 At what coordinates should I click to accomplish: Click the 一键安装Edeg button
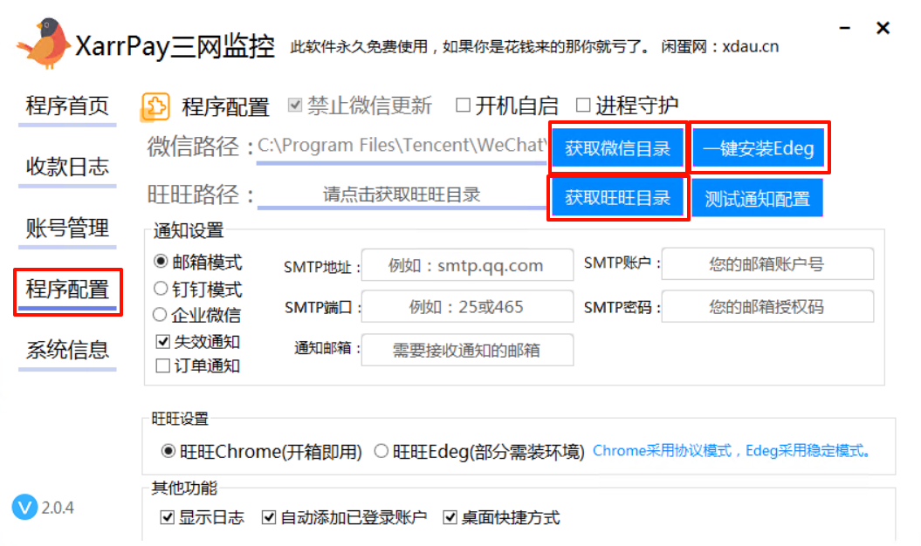point(758,149)
